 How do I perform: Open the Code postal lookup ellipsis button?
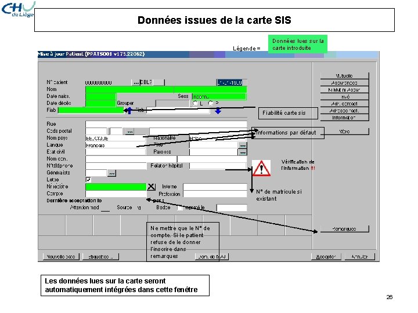[x=129, y=132]
